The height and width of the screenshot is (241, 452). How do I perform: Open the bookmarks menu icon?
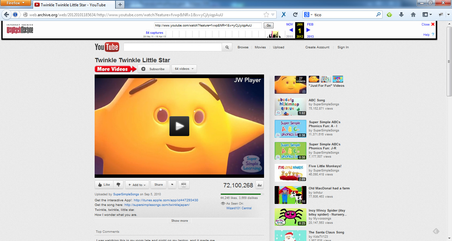pyautogui.click(x=427, y=15)
